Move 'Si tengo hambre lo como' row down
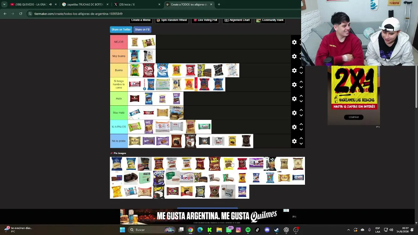 click(301, 87)
